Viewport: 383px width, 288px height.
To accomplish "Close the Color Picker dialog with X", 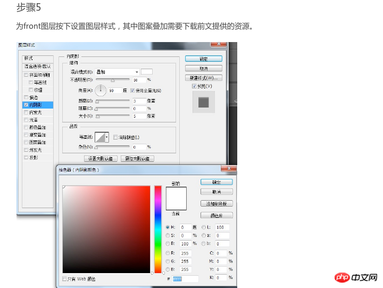I will pyautogui.click(x=229, y=168).
